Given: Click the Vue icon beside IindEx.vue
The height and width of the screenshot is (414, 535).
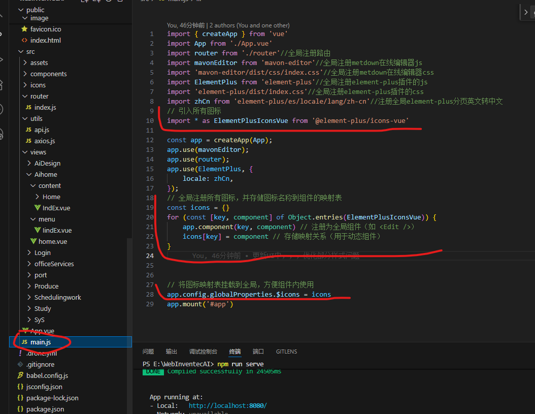Looking at the screenshot, I should (38, 230).
